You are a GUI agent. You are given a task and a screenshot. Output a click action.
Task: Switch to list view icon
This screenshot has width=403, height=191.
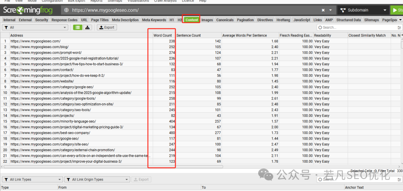78,28
